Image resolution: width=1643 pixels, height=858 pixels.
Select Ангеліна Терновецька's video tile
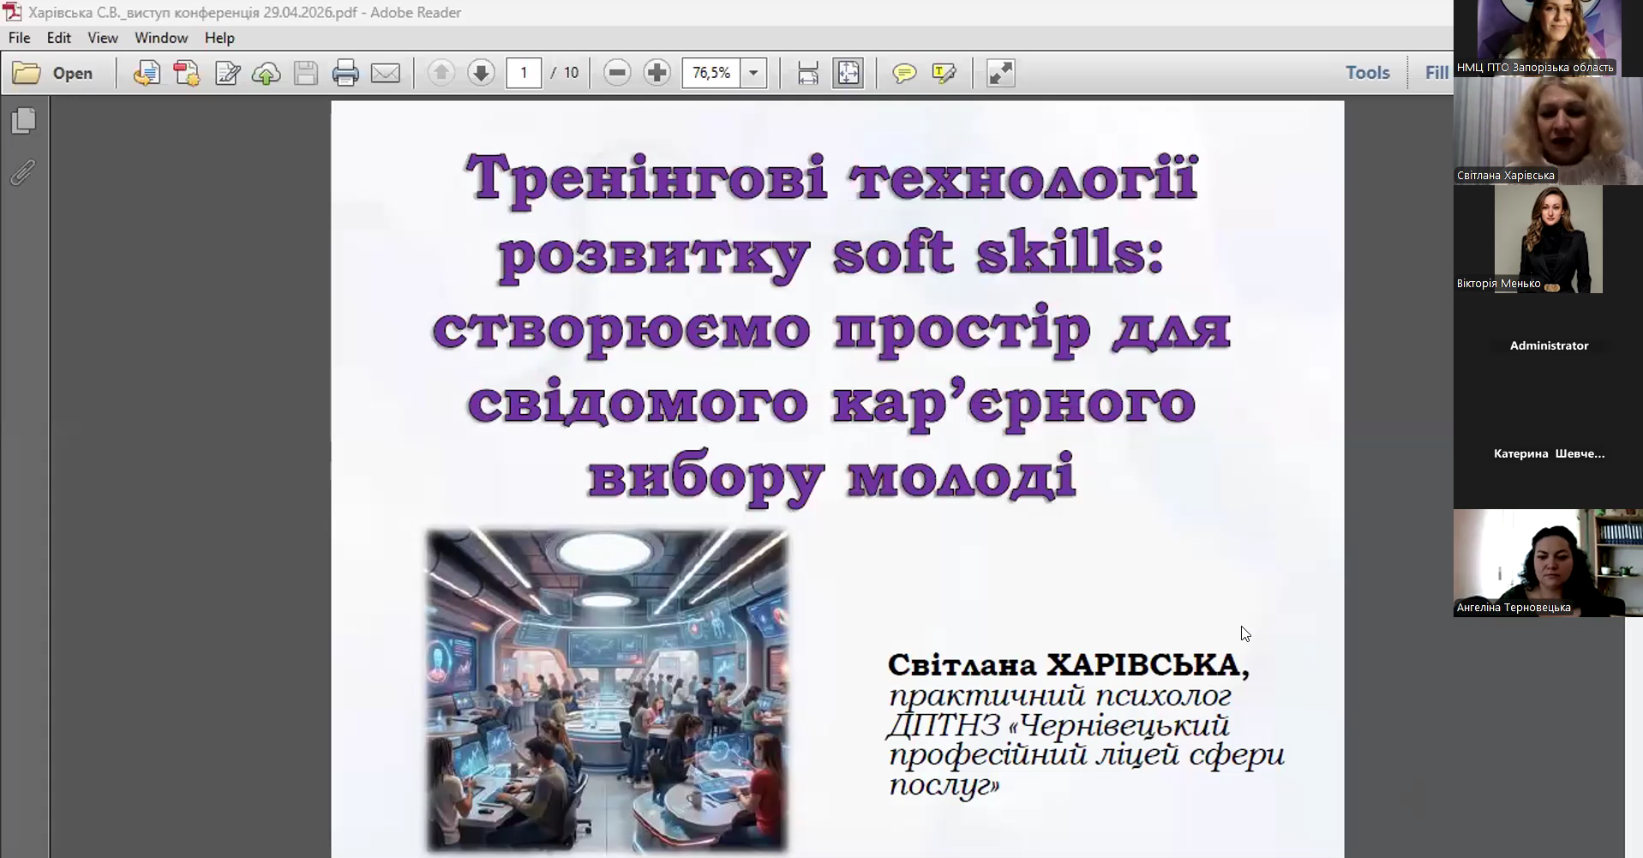pyautogui.click(x=1547, y=563)
